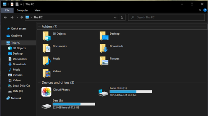
Task: Click the Quick access star icon
Action: click(8, 29)
